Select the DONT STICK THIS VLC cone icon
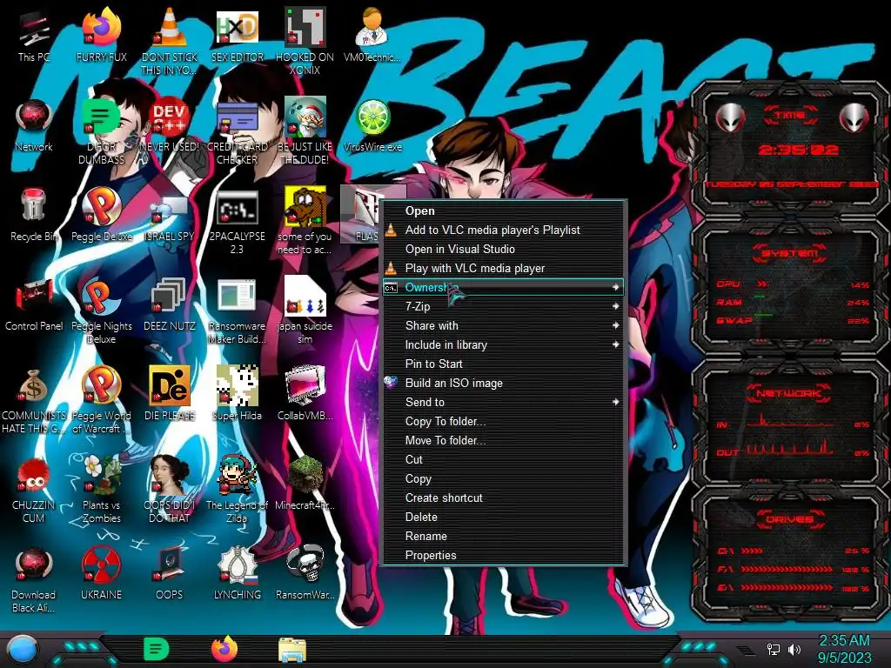 (x=170, y=42)
